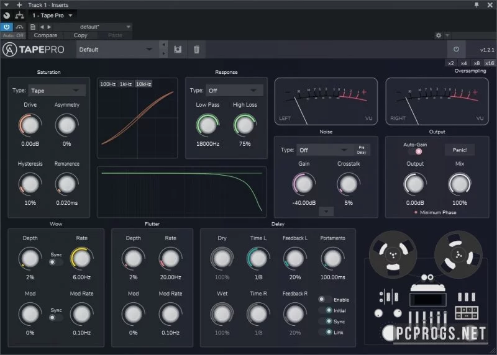Open dropdown arrow next to settings gear

(x=447, y=35)
